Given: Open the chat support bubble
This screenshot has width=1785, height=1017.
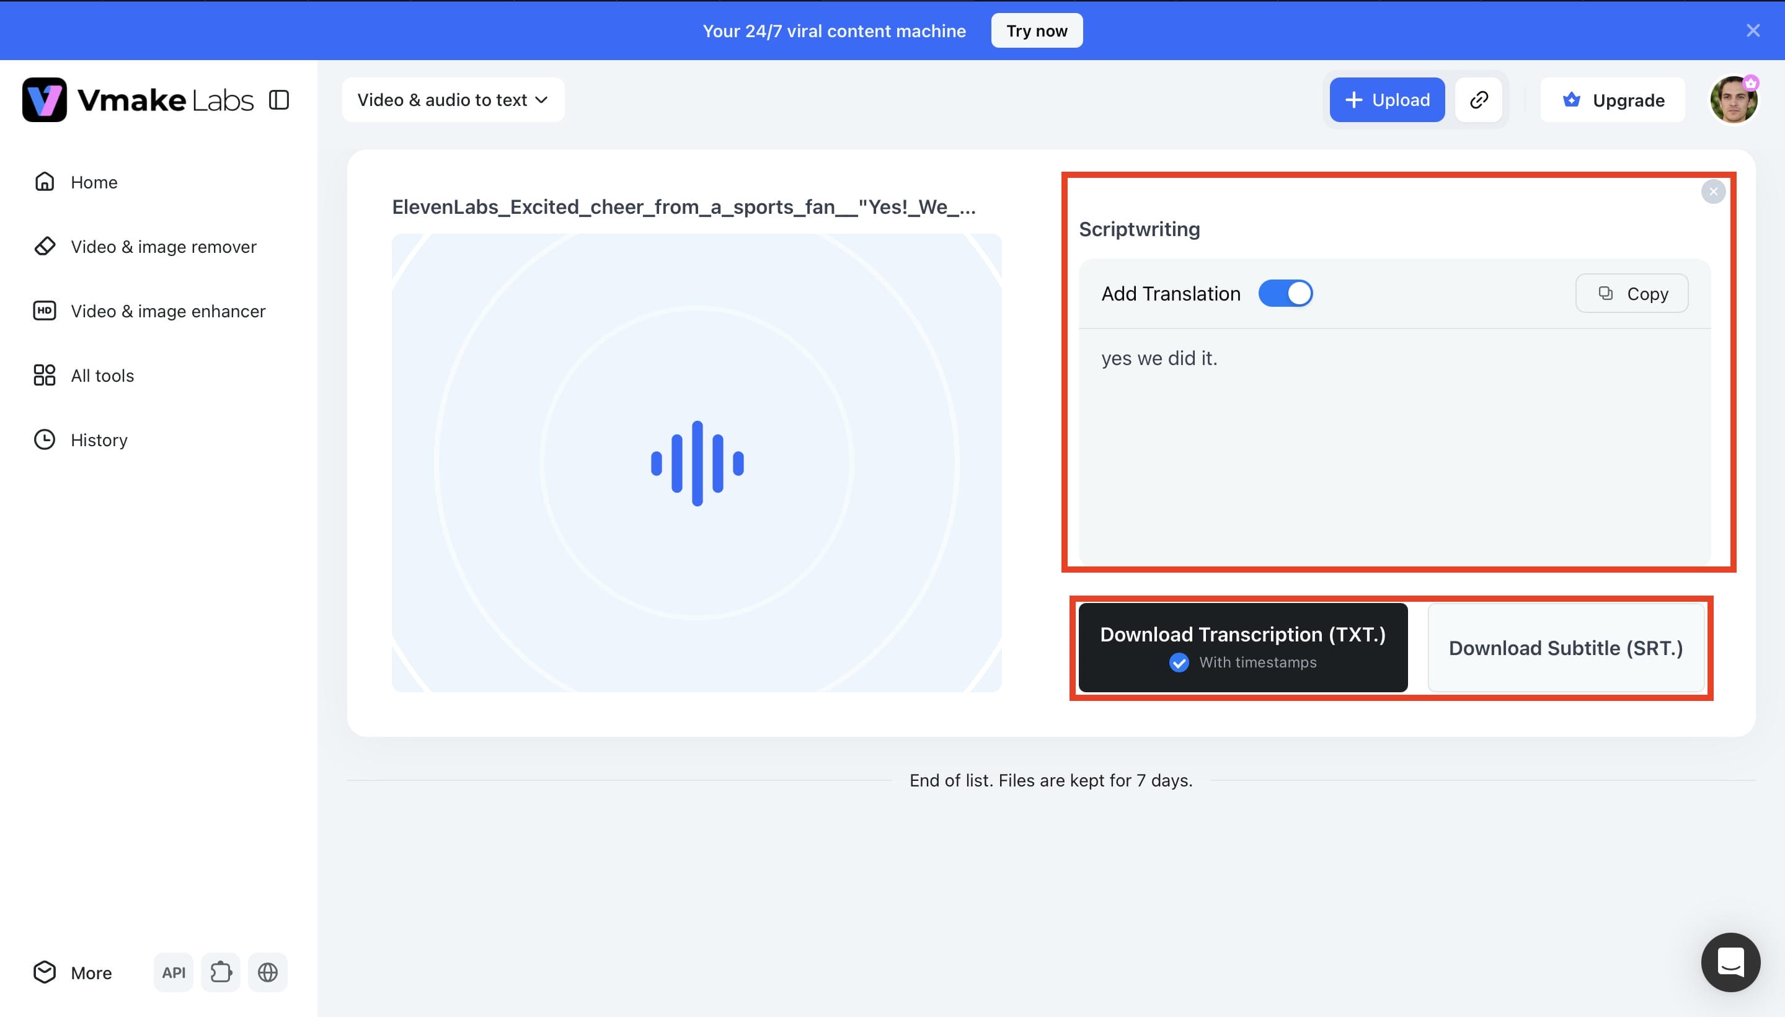Looking at the screenshot, I should tap(1730, 962).
